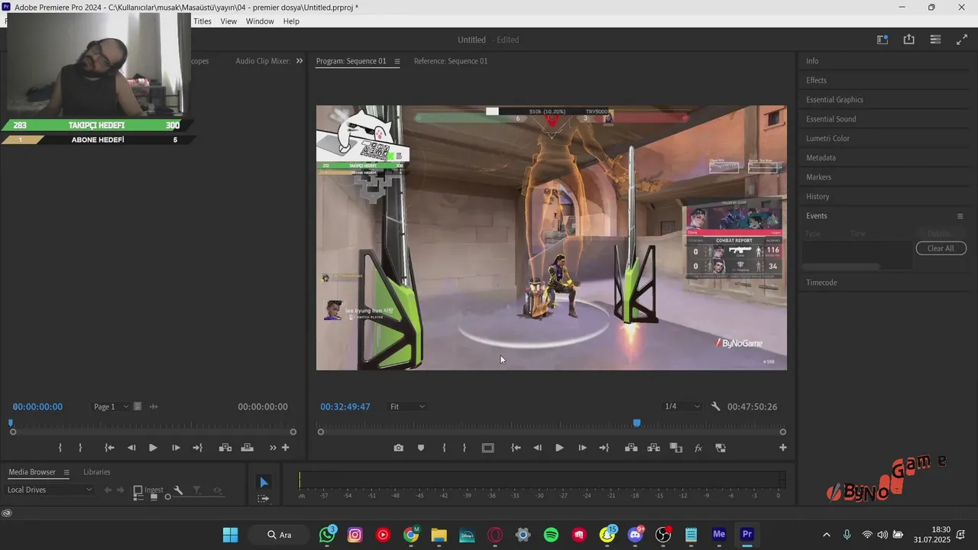Open the Workspaces icon in header
The width and height of the screenshot is (978, 550).
pyautogui.click(x=882, y=40)
